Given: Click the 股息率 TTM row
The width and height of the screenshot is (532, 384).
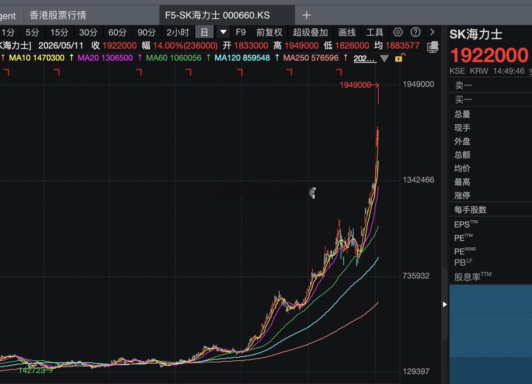Looking at the screenshot, I should pyautogui.click(x=491, y=277).
